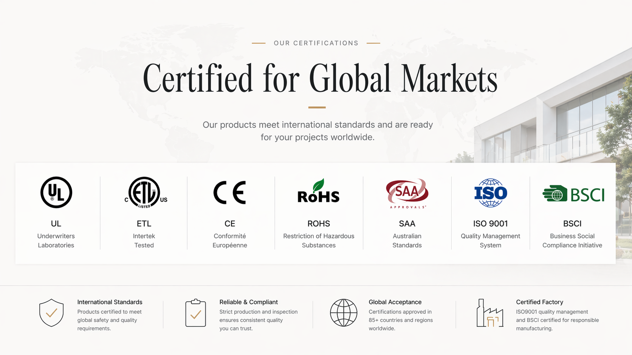
Task: Click the BSCI green hand logo
Action: (x=573, y=194)
